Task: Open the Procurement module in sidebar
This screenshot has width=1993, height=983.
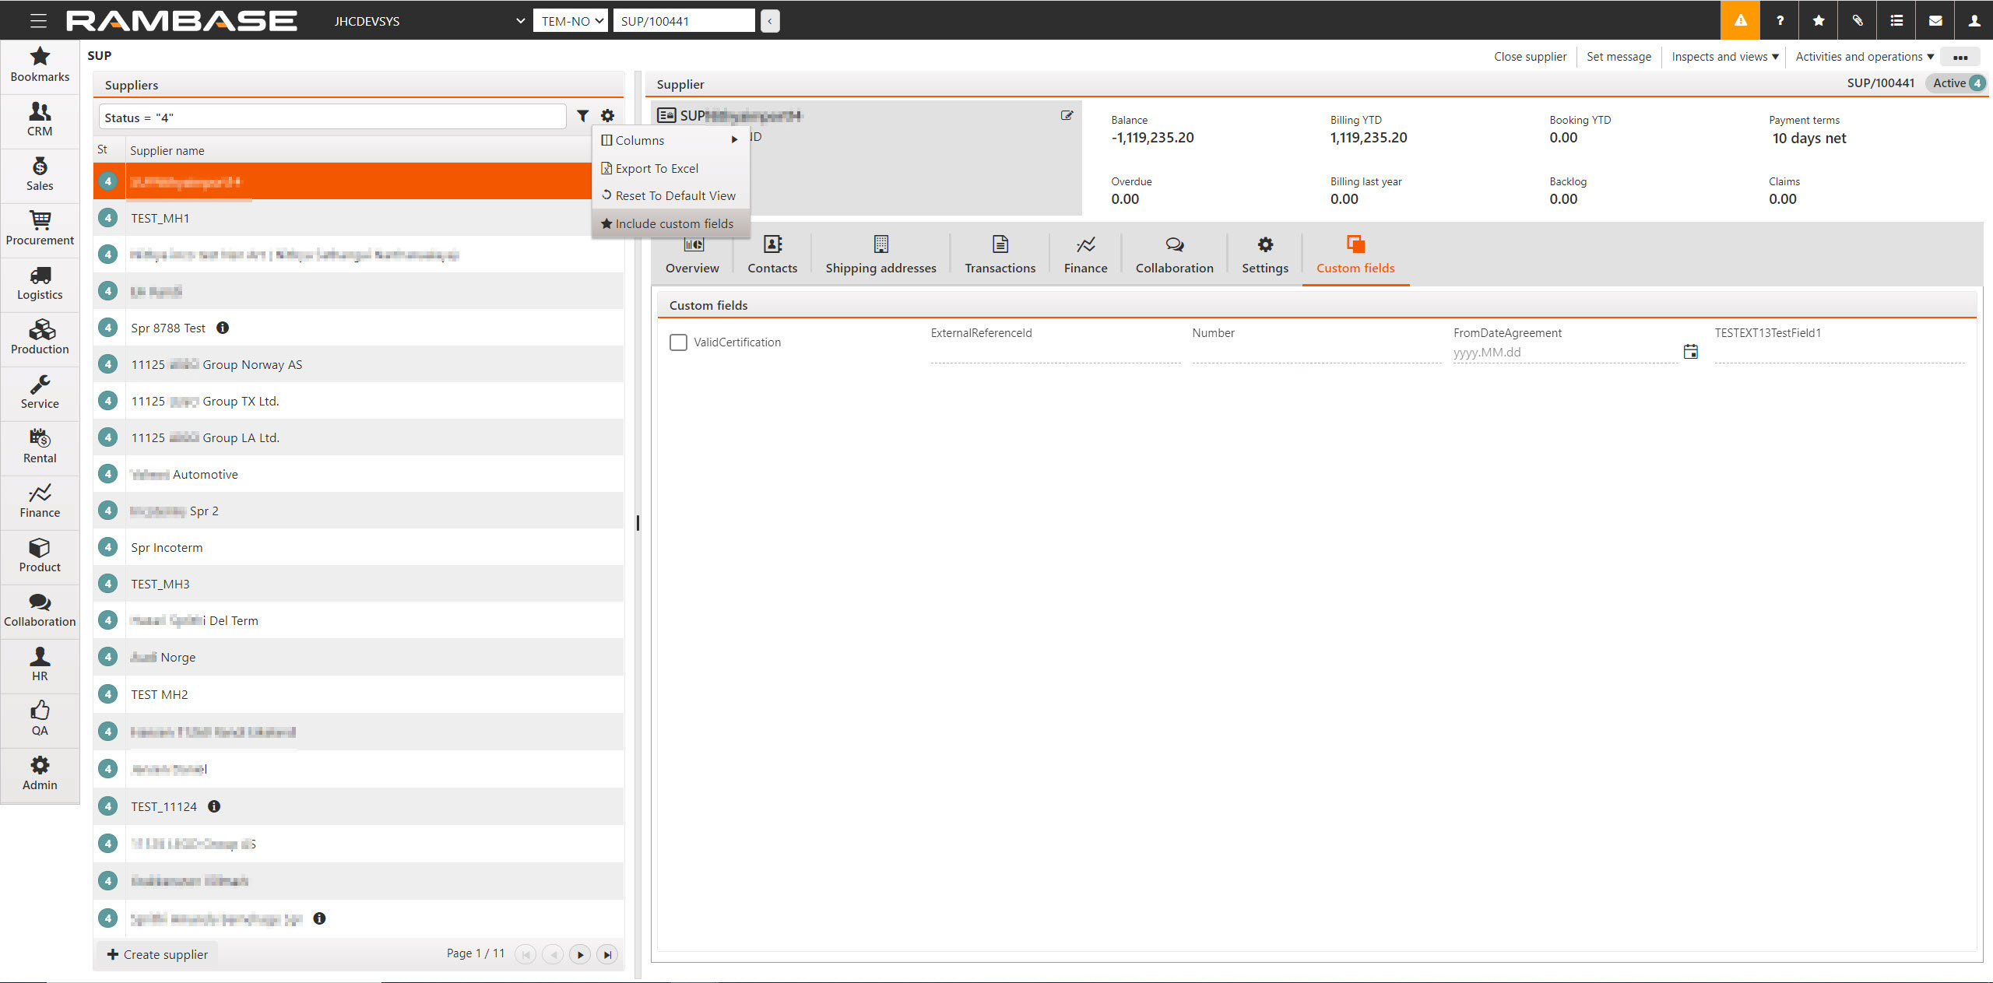Action: [x=40, y=229]
